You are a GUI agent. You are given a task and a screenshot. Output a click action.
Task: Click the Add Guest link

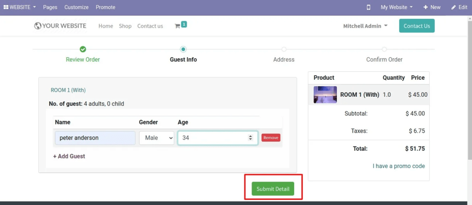(69, 156)
